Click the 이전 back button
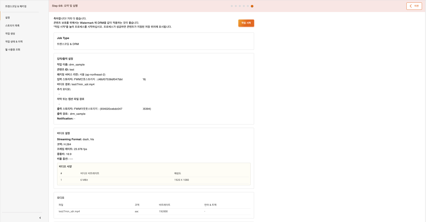 coord(414,6)
